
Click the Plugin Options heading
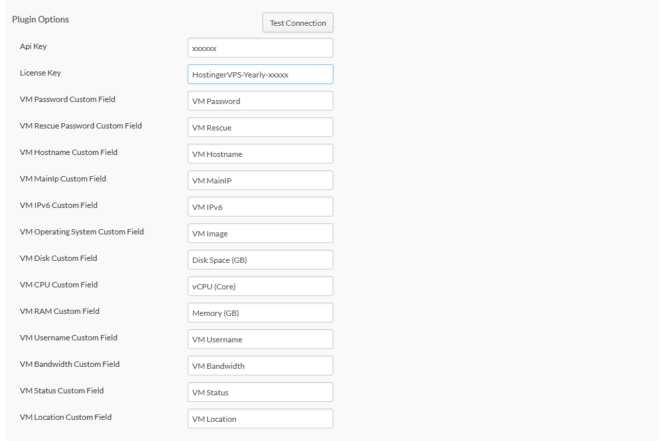(40, 19)
